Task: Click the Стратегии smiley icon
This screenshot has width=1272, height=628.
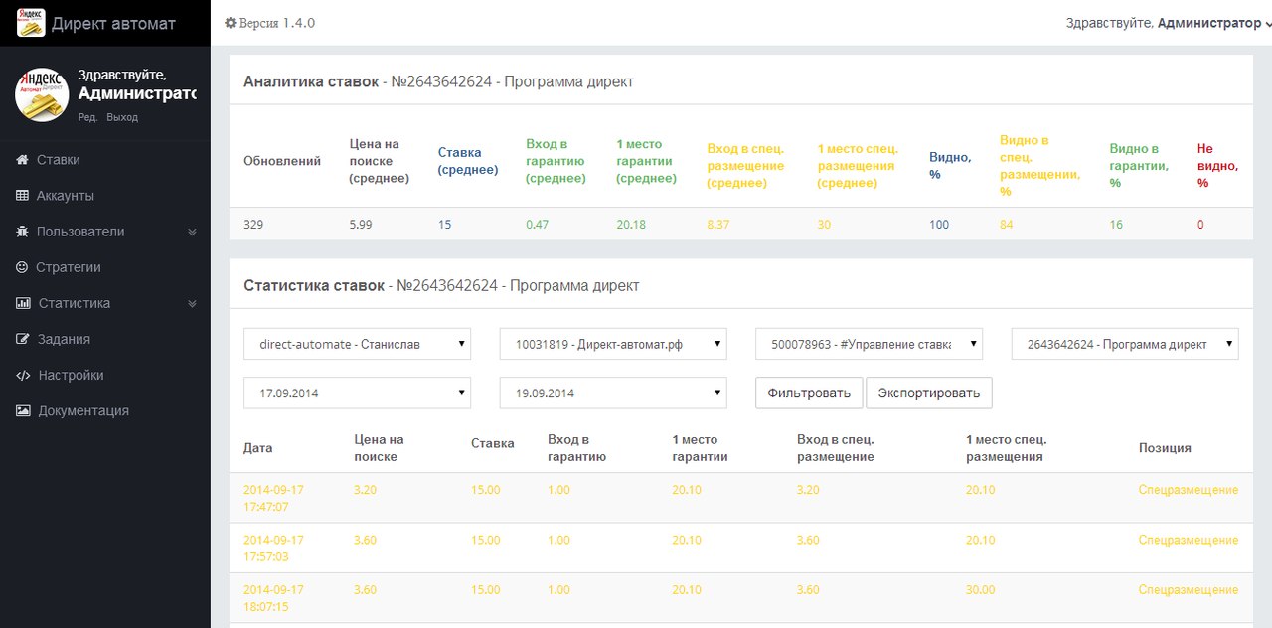Action: click(22, 267)
